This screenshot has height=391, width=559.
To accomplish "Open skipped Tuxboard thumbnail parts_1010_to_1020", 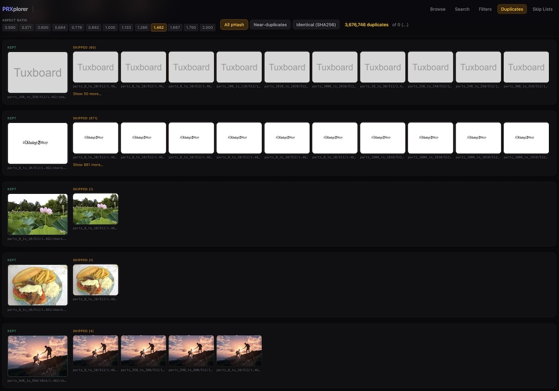I will pos(287,67).
